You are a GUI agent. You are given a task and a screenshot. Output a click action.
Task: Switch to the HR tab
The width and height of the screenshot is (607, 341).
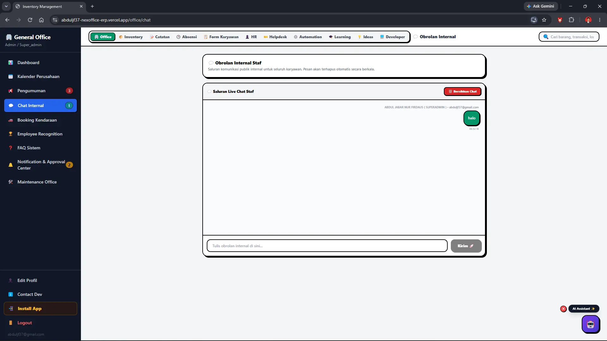coord(251,37)
